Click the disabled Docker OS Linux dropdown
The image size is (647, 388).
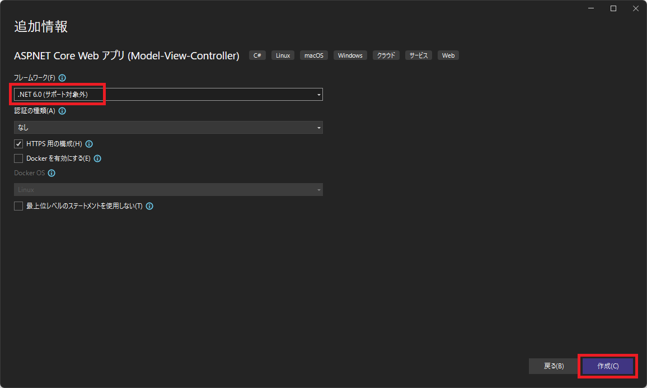(x=168, y=189)
